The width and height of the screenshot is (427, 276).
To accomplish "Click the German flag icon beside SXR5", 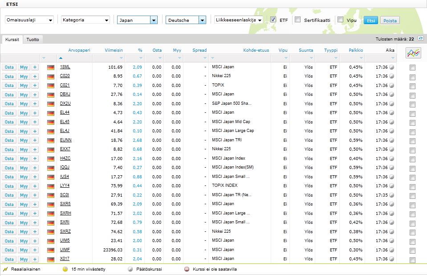I will pyautogui.click(x=51, y=205).
